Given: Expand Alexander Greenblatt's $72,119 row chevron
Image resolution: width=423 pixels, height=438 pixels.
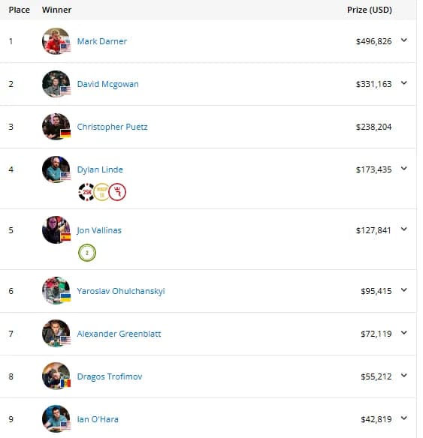Looking at the screenshot, I should coord(403,333).
